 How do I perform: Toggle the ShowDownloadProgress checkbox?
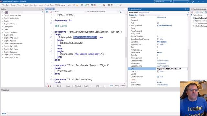tap(158, 39)
